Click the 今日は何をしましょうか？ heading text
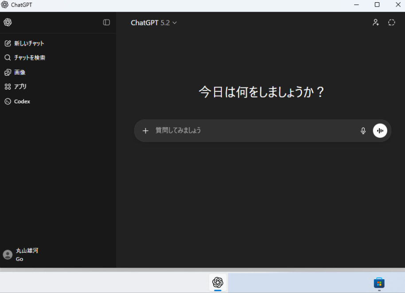 (261, 92)
